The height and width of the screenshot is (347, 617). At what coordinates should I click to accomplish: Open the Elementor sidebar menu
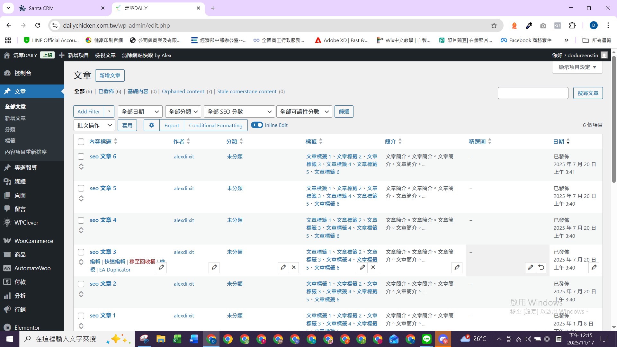coord(27,327)
